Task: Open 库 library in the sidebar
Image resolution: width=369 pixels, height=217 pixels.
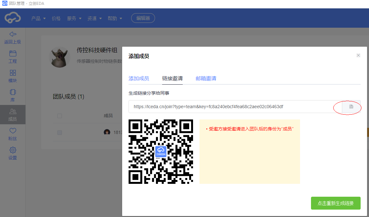Action: point(13,95)
